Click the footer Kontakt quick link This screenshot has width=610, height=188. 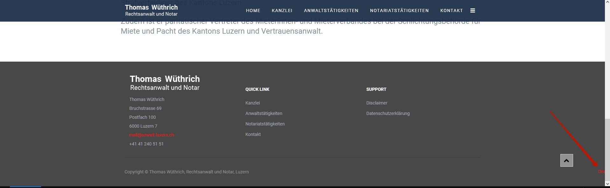click(x=253, y=134)
